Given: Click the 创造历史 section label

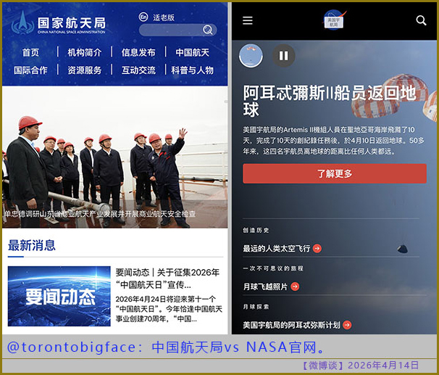Looking at the screenshot, I should 256,231.
